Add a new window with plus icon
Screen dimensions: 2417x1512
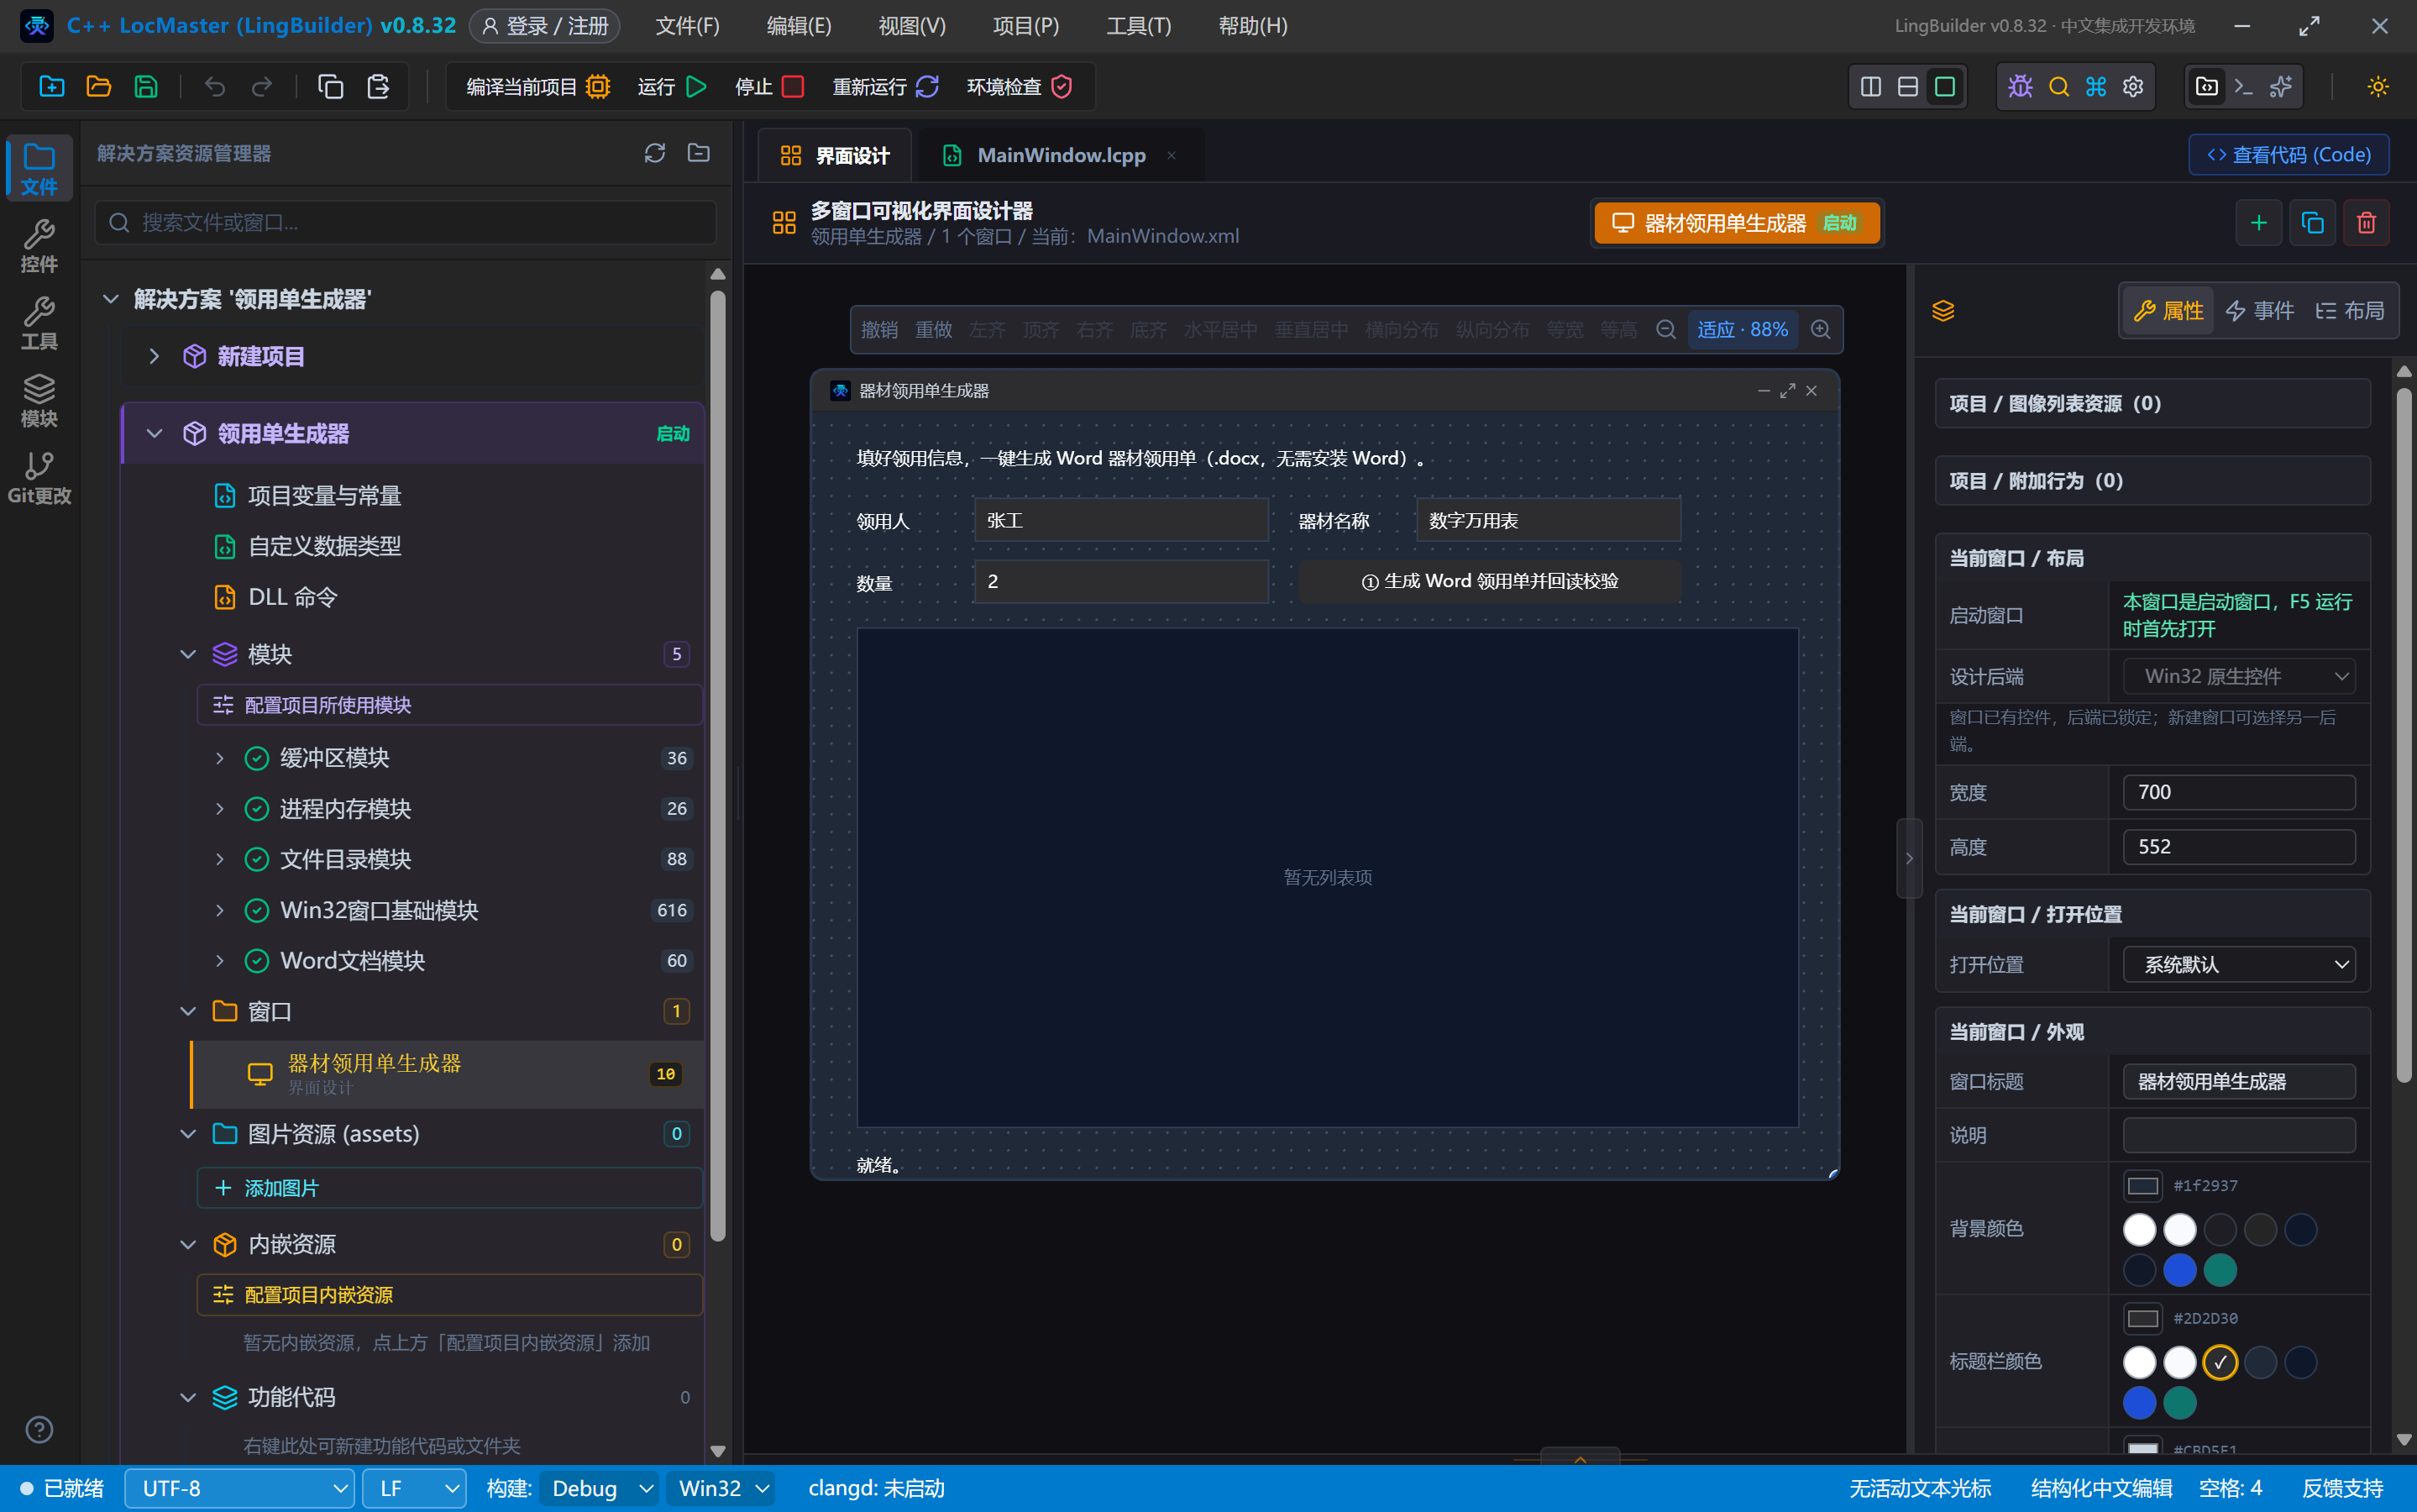pyautogui.click(x=2258, y=223)
